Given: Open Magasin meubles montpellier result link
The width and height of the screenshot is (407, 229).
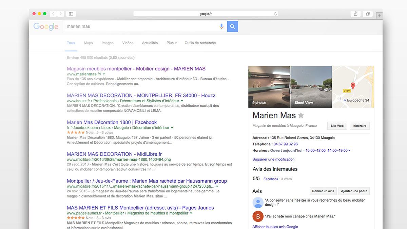Looking at the screenshot, I should point(136,69).
